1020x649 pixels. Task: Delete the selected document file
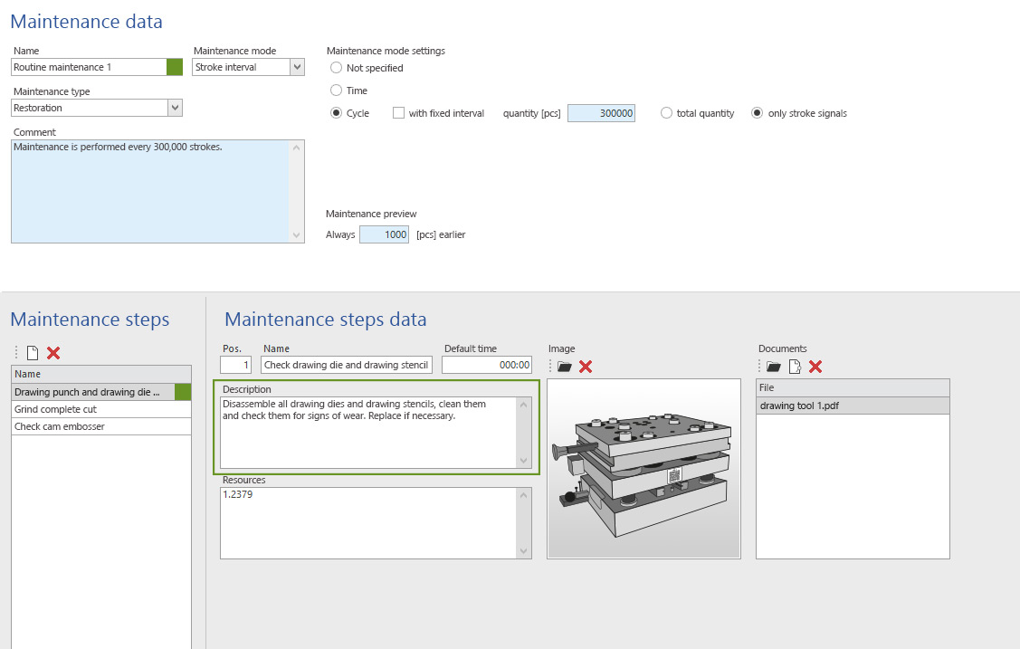click(815, 367)
